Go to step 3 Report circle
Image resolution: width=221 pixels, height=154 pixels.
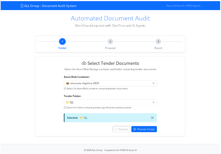[x=158, y=41]
